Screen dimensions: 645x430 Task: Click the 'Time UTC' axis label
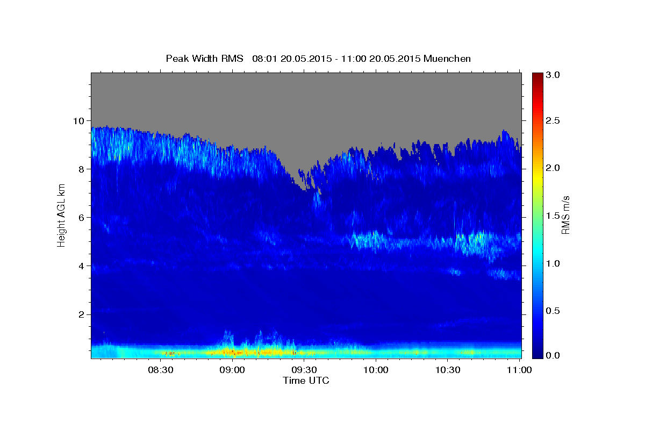[306, 381]
